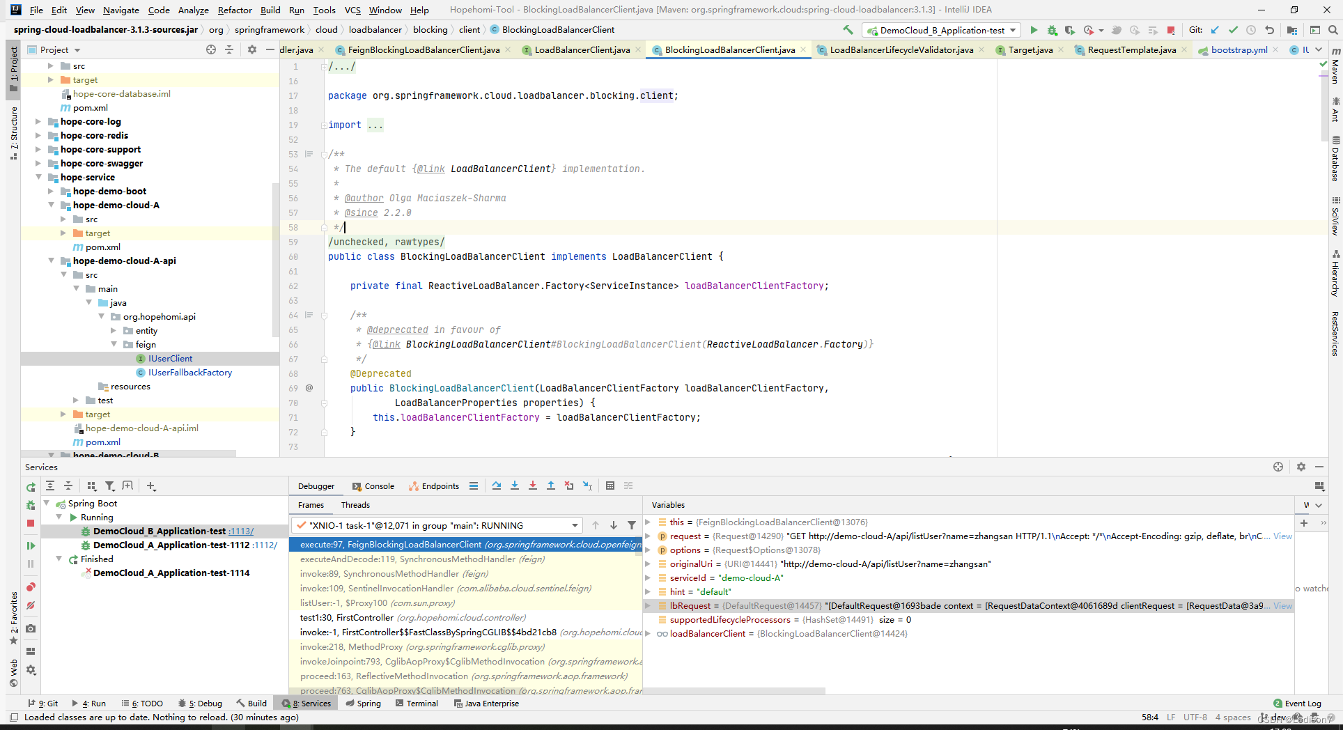Image resolution: width=1343 pixels, height=730 pixels.
Task: Open the :1113/ link for DemoCloud_B
Action: click(241, 531)
